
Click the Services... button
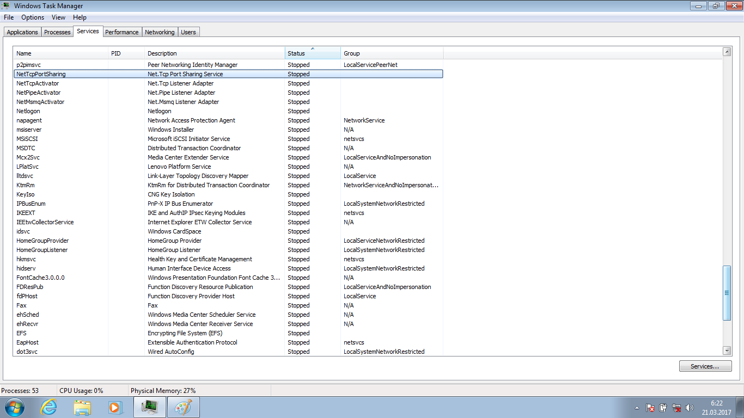point(705,366)
